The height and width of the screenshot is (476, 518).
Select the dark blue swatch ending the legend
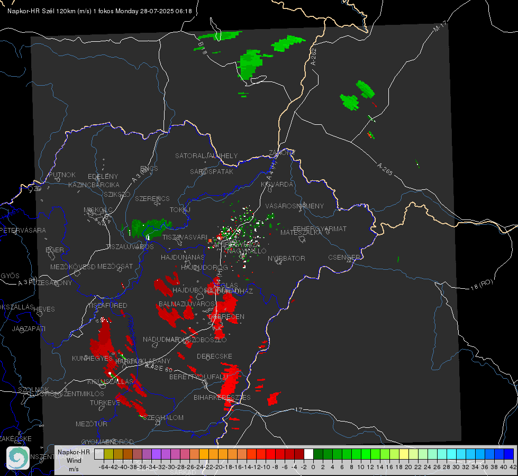pyautogui.click(x=509, y=454)
